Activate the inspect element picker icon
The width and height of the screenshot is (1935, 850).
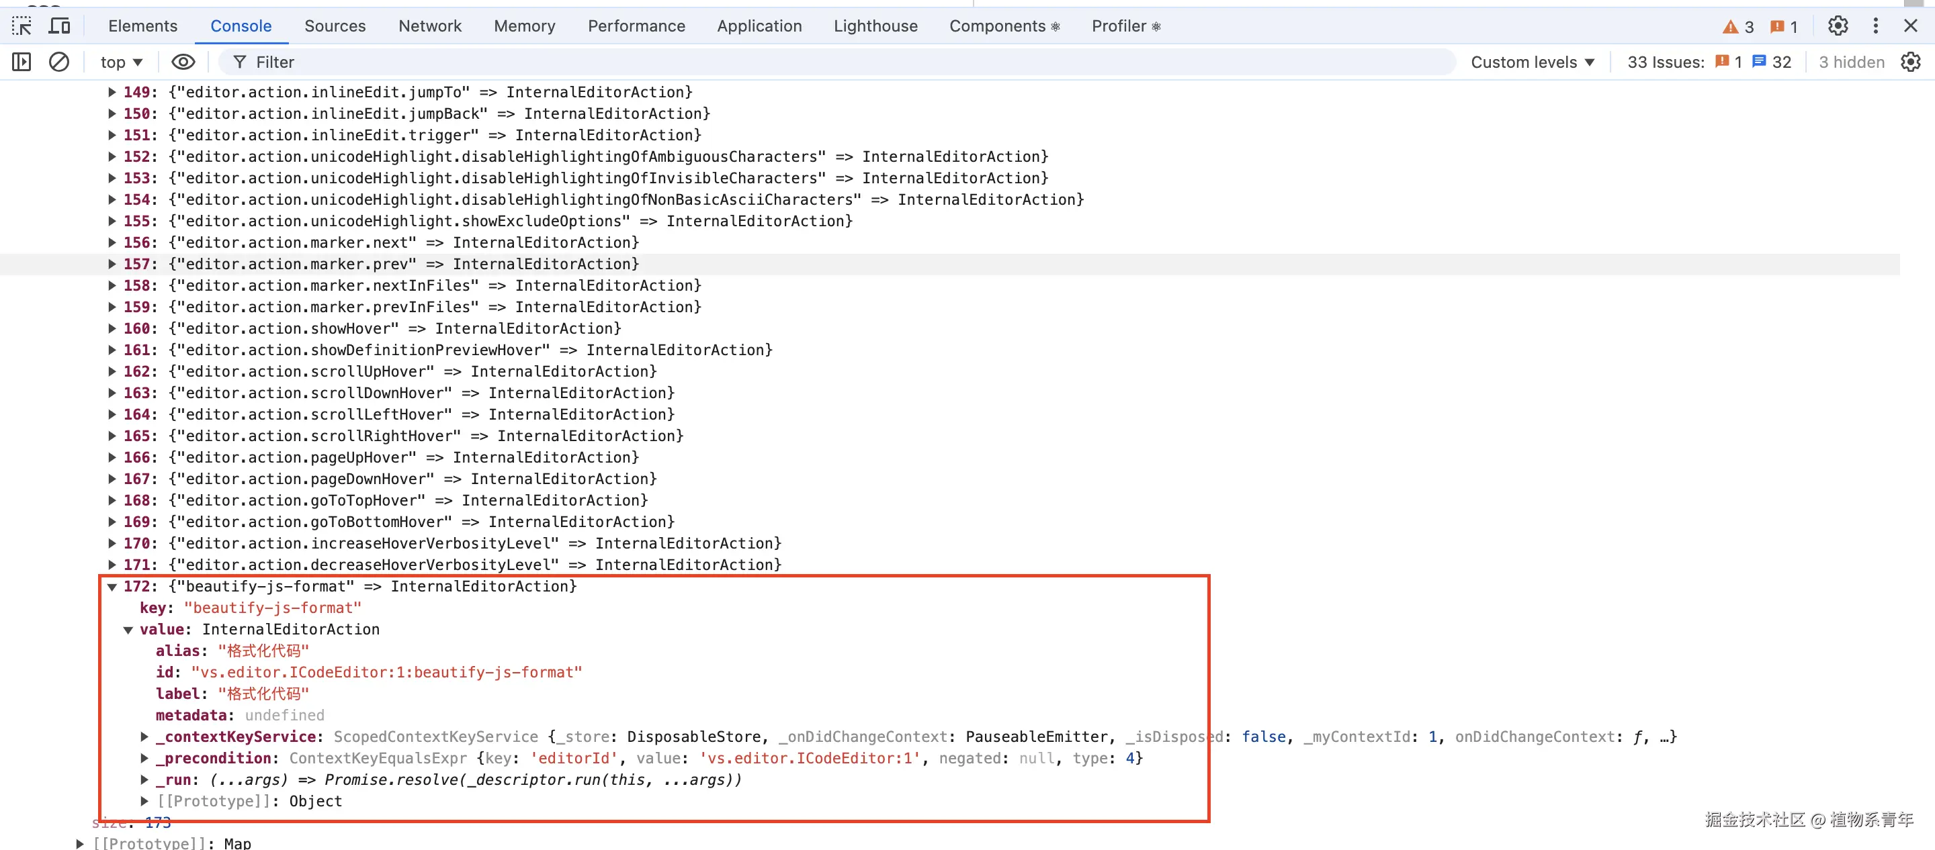pos(21,26)
